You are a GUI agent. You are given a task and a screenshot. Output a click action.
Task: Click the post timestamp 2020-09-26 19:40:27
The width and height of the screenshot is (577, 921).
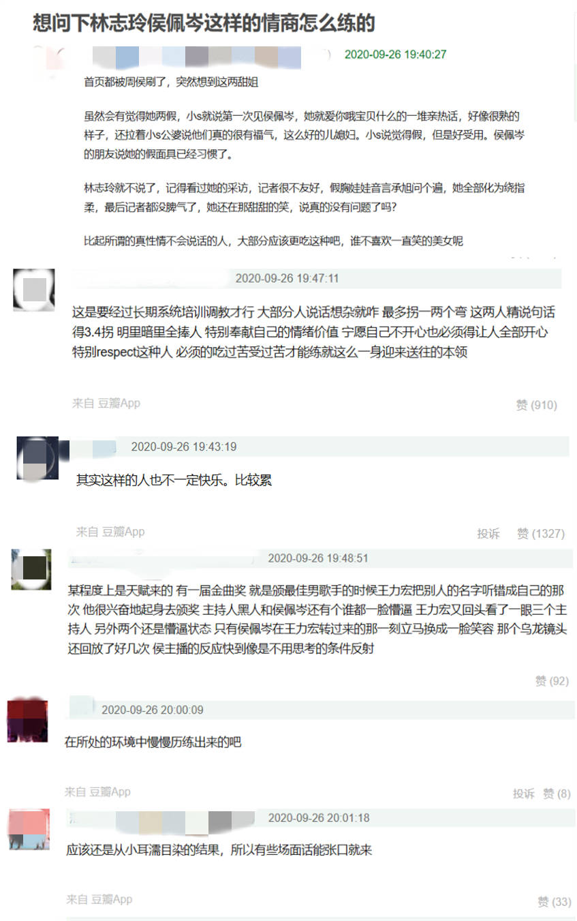click(x=395, y=55)
